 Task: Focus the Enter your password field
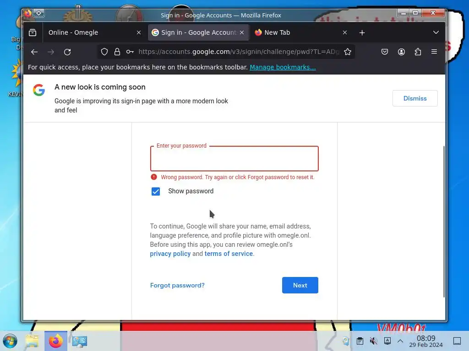[x=234, y=159]
